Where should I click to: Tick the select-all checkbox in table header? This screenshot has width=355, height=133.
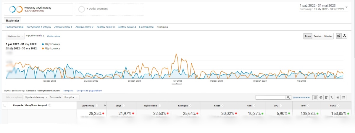click(x=4, y=105)
